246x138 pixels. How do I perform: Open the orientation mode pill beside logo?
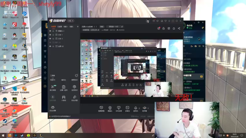70,21
